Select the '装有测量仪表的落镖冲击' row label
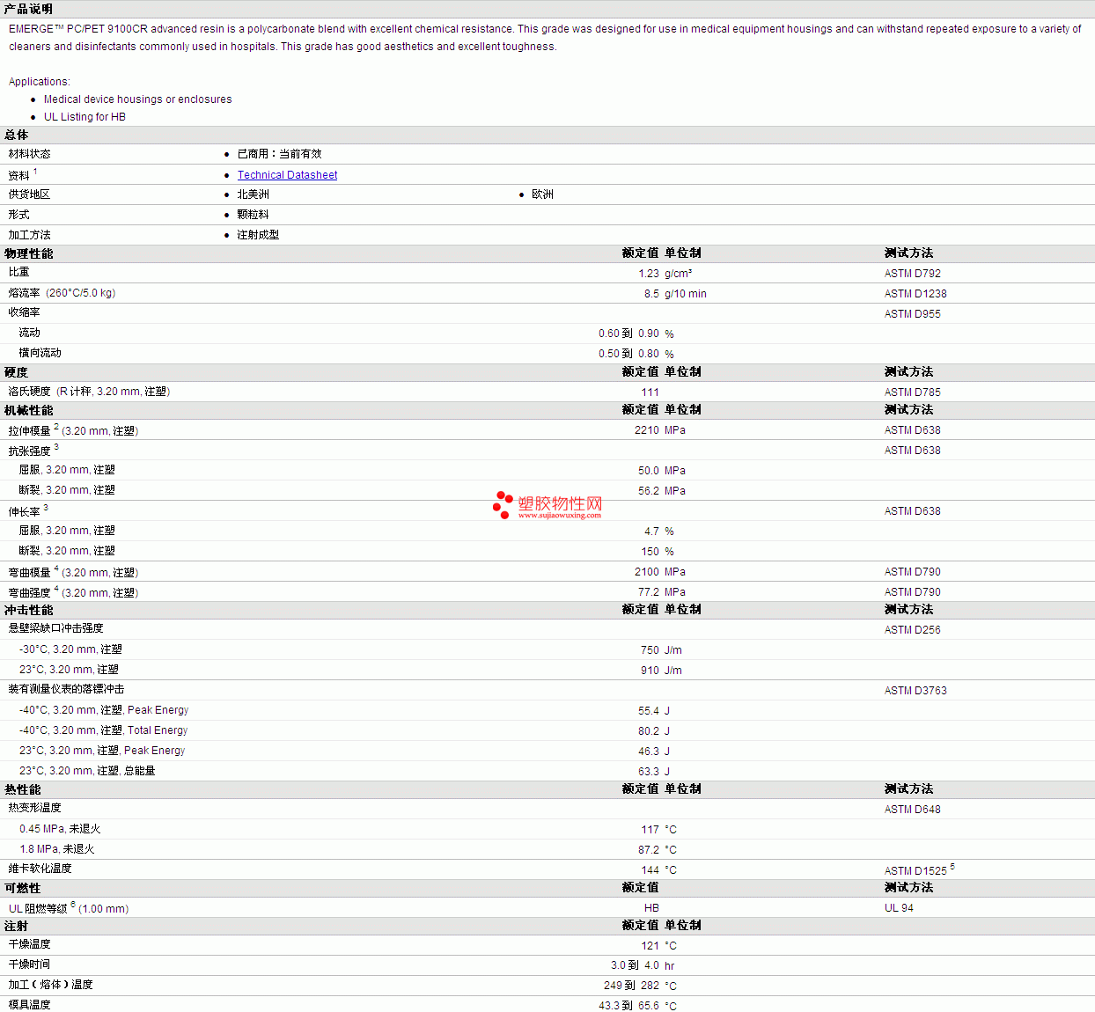 pos(67,689)
